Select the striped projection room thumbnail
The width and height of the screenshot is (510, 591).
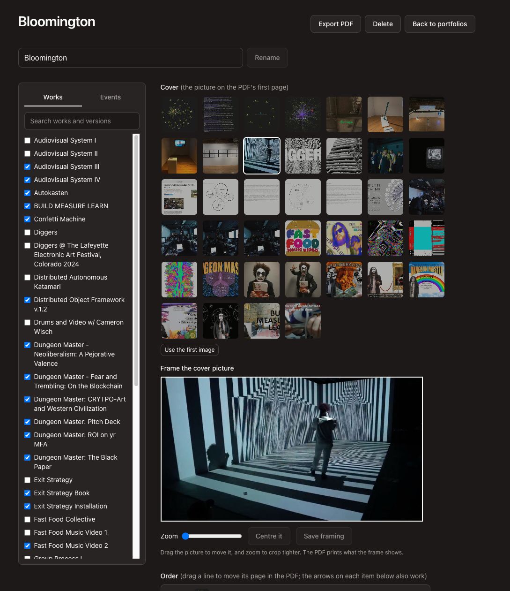(262, 156)
